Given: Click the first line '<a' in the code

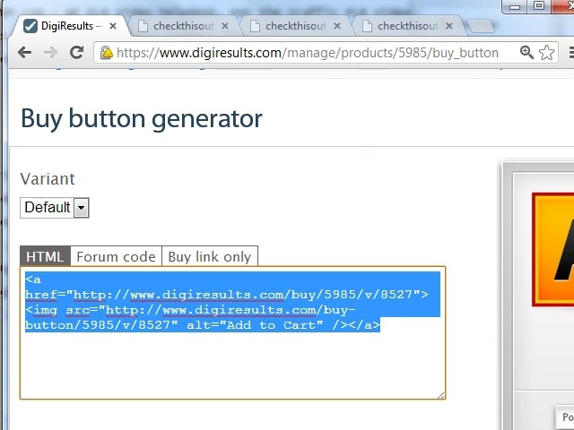Looking at the screenshot, I should tap(33, 279).
